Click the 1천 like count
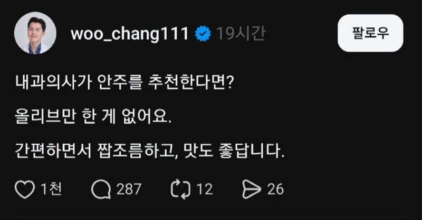 pos(51,189)
